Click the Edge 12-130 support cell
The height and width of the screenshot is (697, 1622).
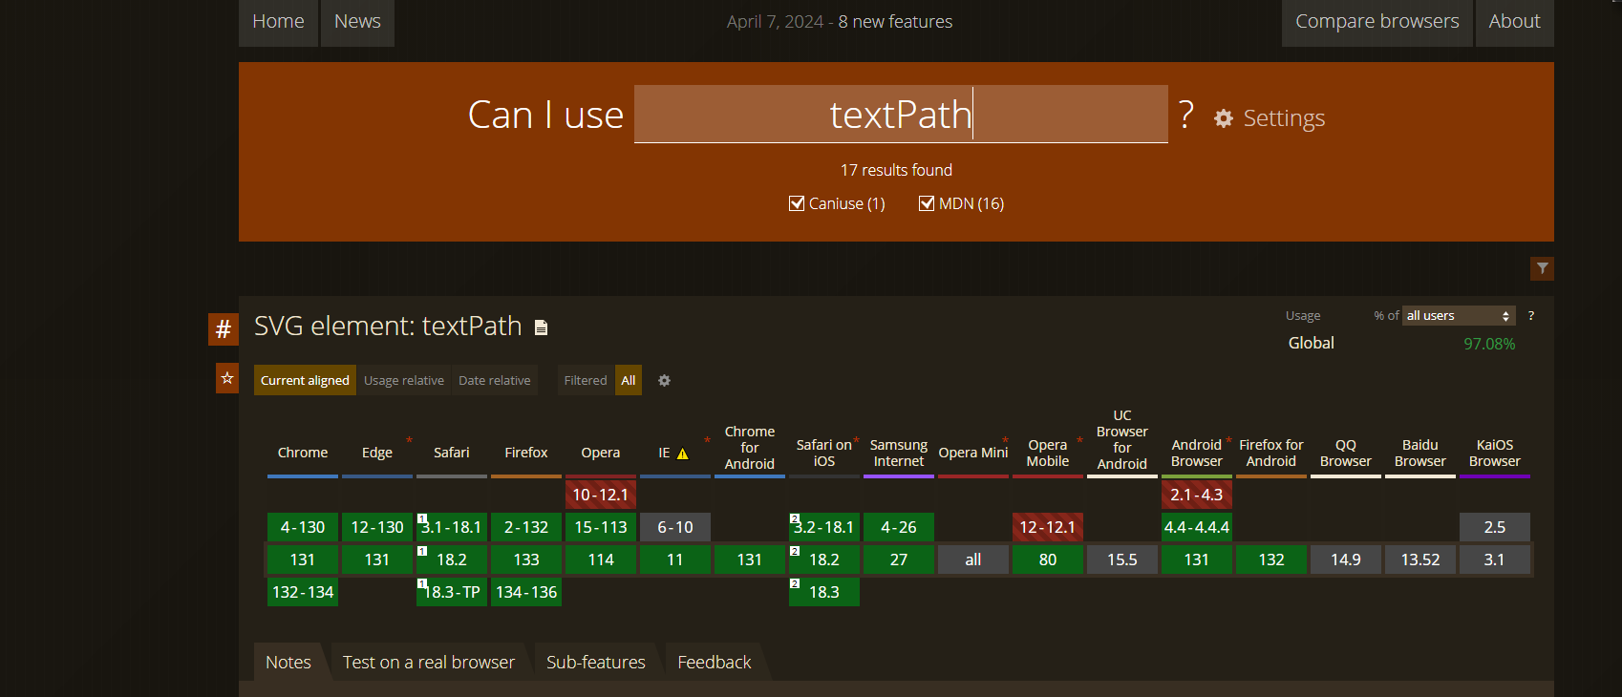pos(377,527)
